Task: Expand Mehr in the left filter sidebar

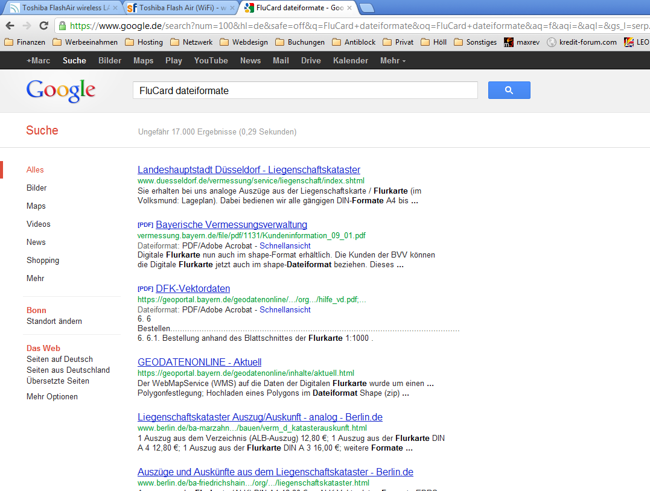Action: (x=34, y=278)
